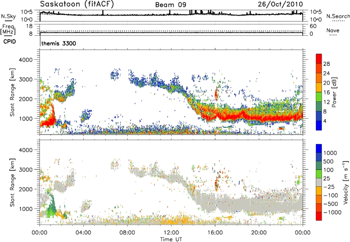
Task: Select the '18' frequency tick label
Action: [29, 26]
